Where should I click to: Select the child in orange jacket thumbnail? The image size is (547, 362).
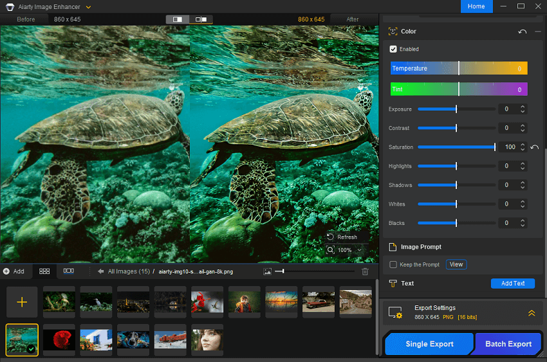pos(244,302)
